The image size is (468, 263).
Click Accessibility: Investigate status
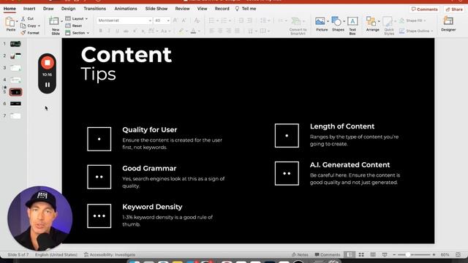(x=110, y=255)
